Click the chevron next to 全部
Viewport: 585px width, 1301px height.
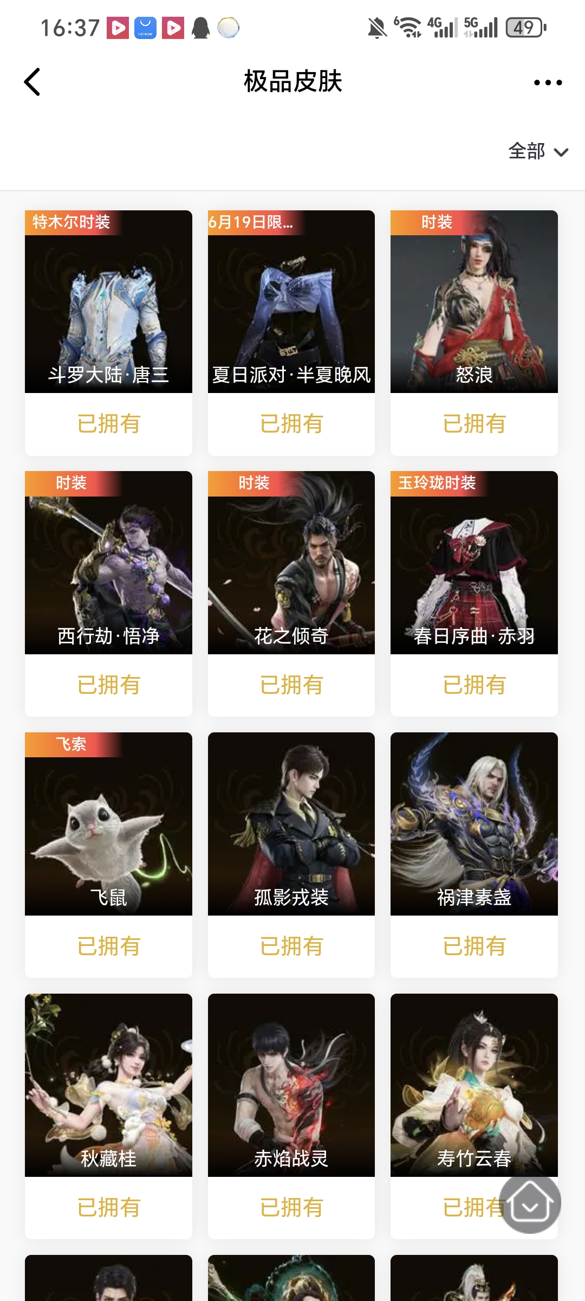click(x=561, y=152)
